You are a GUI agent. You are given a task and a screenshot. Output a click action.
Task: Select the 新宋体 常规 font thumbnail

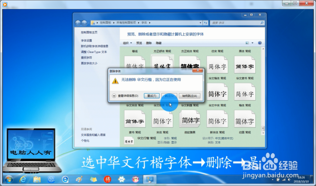pyautogui.click(x=217, y=119)
